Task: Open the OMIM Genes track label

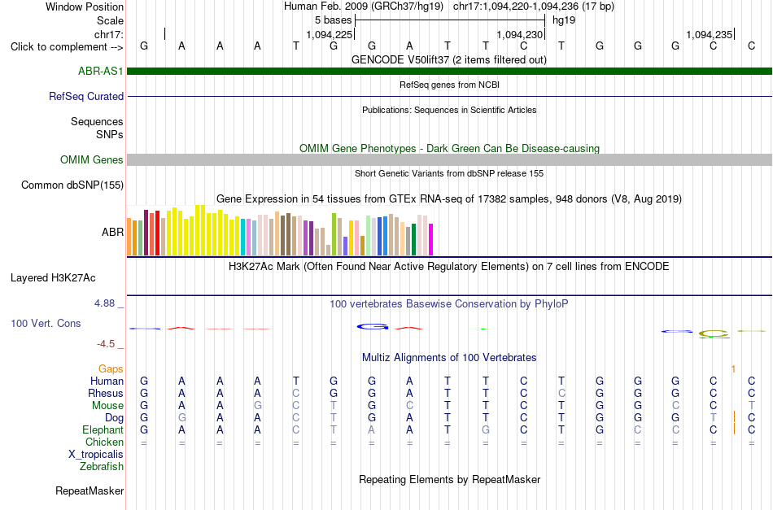Action: click(x=92, y=159)
